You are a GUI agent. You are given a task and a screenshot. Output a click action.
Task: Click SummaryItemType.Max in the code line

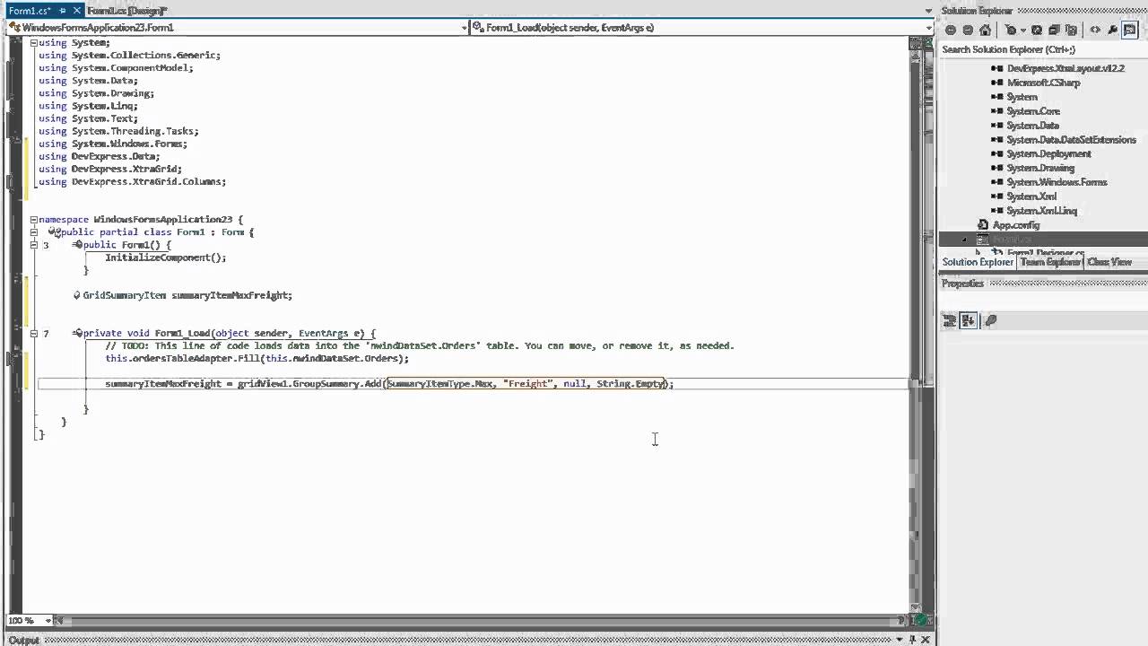439,384
